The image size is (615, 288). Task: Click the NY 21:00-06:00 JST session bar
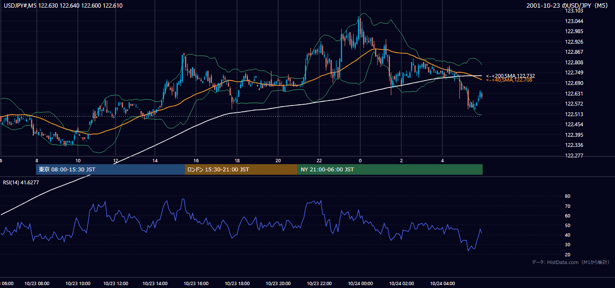390,169
